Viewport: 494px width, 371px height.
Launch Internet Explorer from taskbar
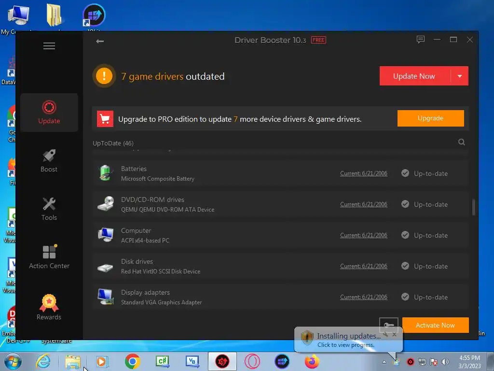43,361
